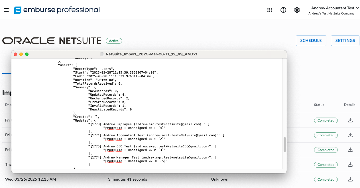Click the Emburse Professional logo

57,10
